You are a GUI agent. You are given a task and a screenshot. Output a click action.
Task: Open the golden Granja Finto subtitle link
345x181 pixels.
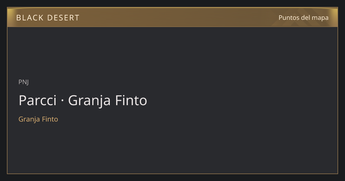[x=38, y=119]
